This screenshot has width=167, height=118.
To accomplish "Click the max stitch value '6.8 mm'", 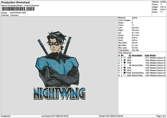I will [x=135, y=43].
